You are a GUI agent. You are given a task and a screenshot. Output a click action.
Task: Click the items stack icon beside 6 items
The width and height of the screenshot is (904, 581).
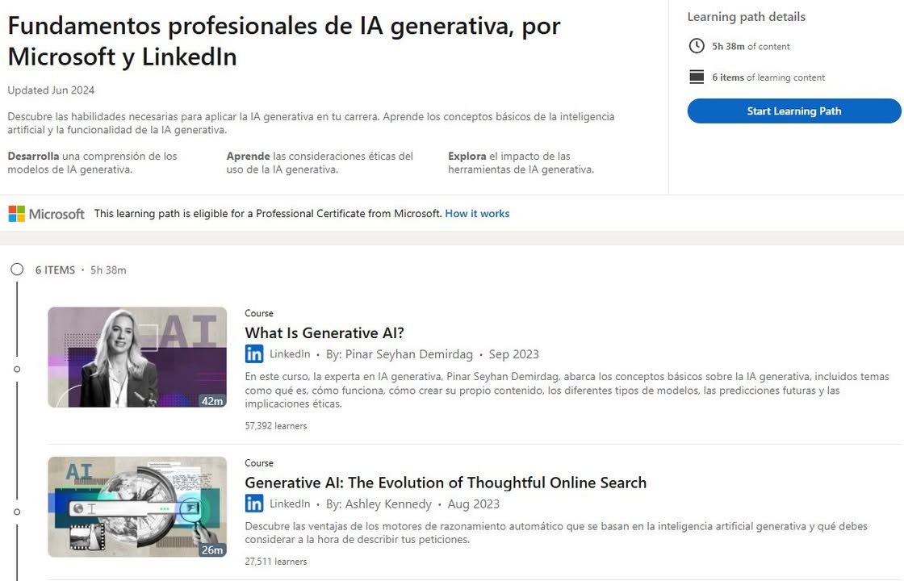697,77
